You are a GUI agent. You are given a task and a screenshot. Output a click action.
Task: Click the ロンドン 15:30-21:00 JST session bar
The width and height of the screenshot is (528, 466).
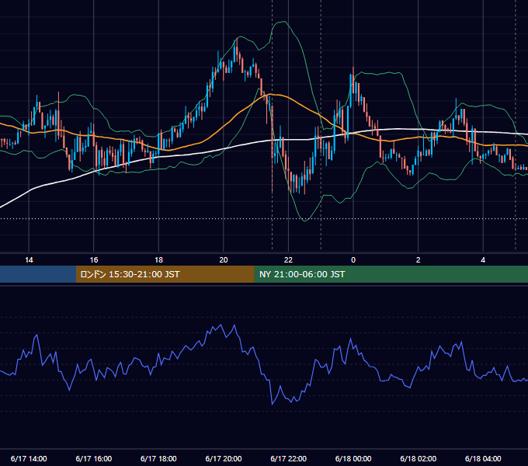(x=165, y=274)
